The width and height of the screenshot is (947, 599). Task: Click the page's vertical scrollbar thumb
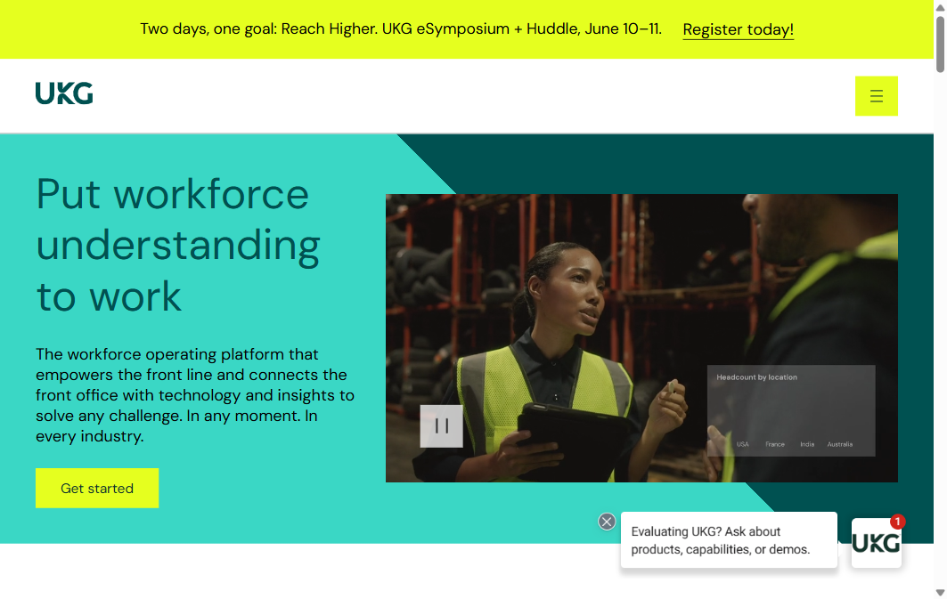[940, 44]
